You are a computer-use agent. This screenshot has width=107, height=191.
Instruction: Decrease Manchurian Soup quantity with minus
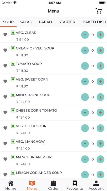click(x=85, y=159)
